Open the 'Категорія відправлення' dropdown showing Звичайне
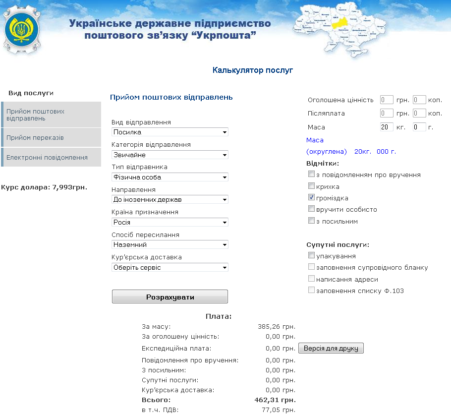Viewport: 451px width, 415px height. [169, 155]
